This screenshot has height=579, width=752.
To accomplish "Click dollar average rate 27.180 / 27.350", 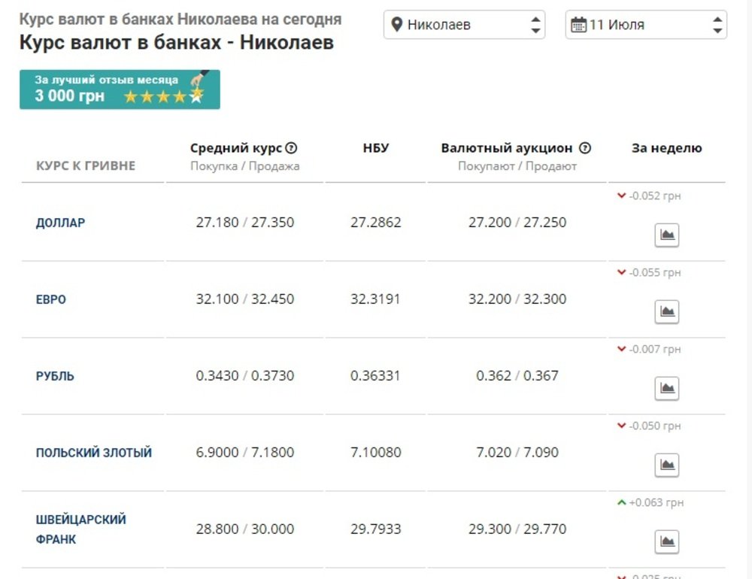I will 245,222.
